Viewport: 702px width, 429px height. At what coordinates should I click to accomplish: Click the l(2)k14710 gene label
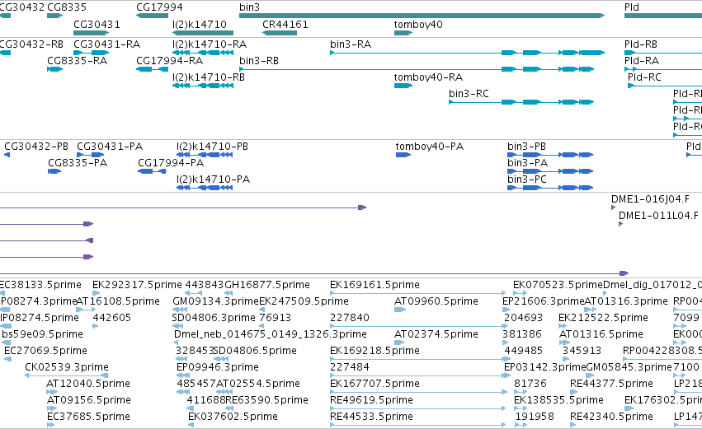pyautogui.click(x=200, y=24)
